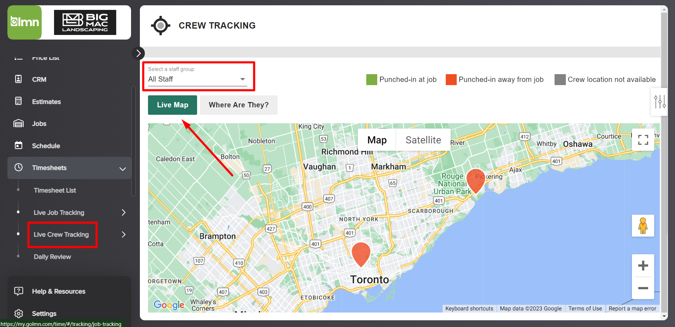Zoom in using the map plus control
This screenshot has height=327, width=675.
[643, 266]
